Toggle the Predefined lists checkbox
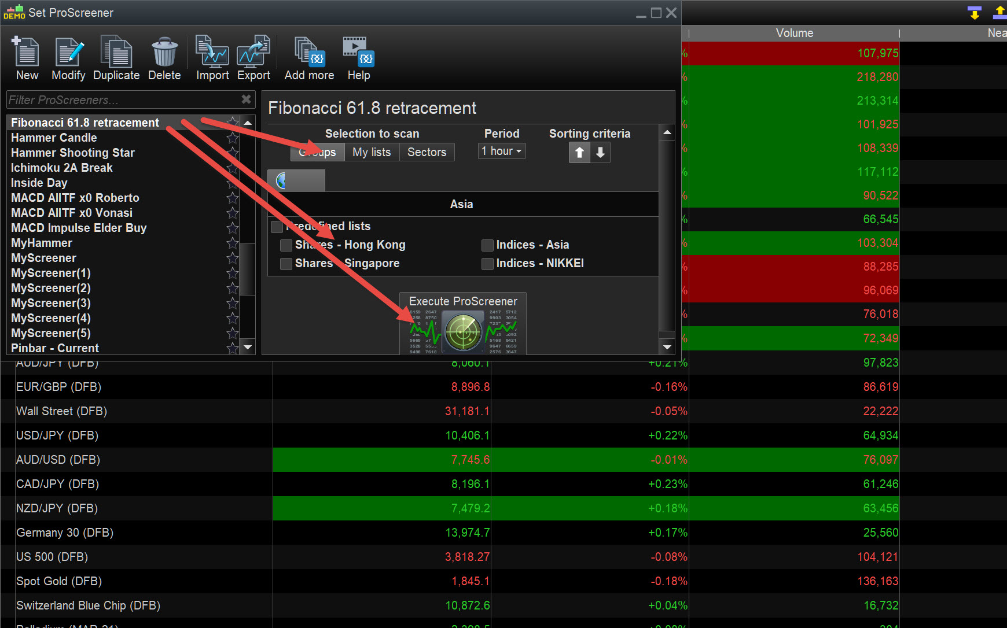This screenshot has width=1007, height=628. (277, 227)
